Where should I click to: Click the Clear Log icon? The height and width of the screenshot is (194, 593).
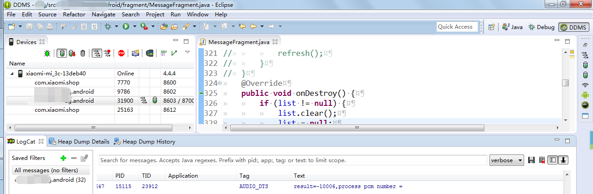coord(542,160)
